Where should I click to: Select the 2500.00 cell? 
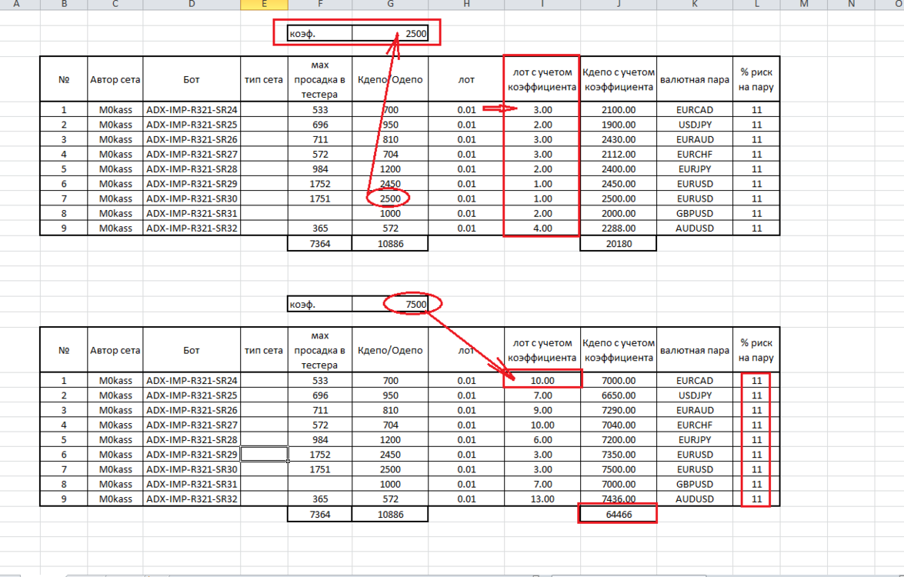coord(619,198)
